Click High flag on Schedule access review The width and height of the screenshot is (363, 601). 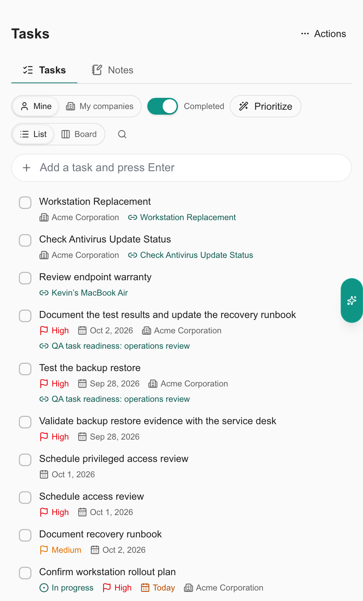click(x=54, y=512)
